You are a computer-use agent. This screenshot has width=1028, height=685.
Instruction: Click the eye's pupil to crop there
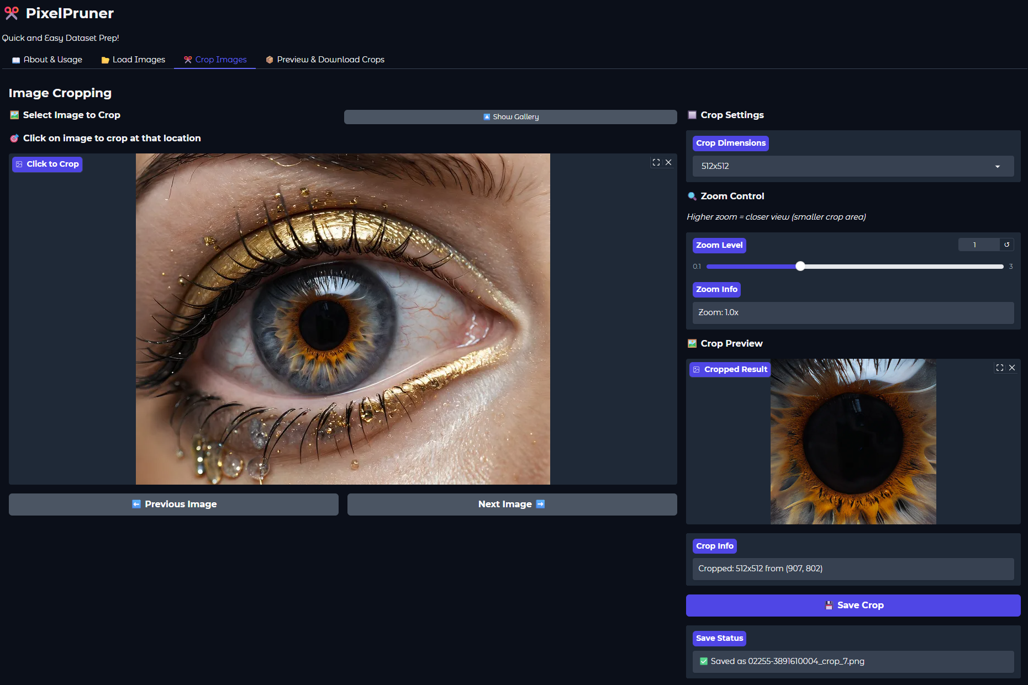pos(324,325)
